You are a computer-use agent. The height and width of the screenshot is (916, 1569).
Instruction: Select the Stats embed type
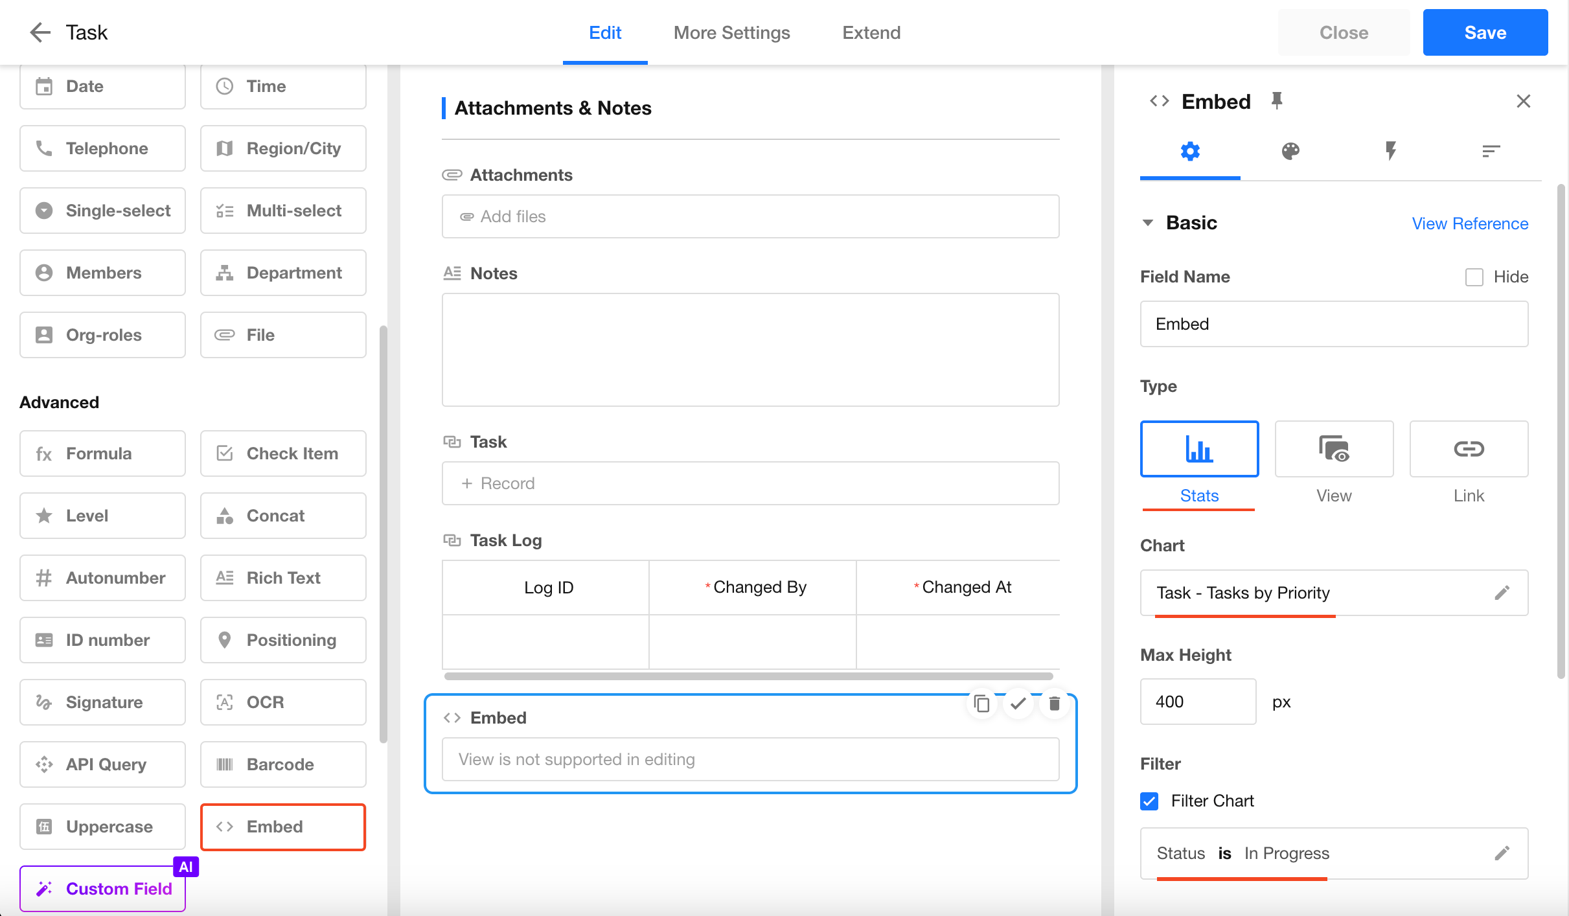[x=1199, y=449]
